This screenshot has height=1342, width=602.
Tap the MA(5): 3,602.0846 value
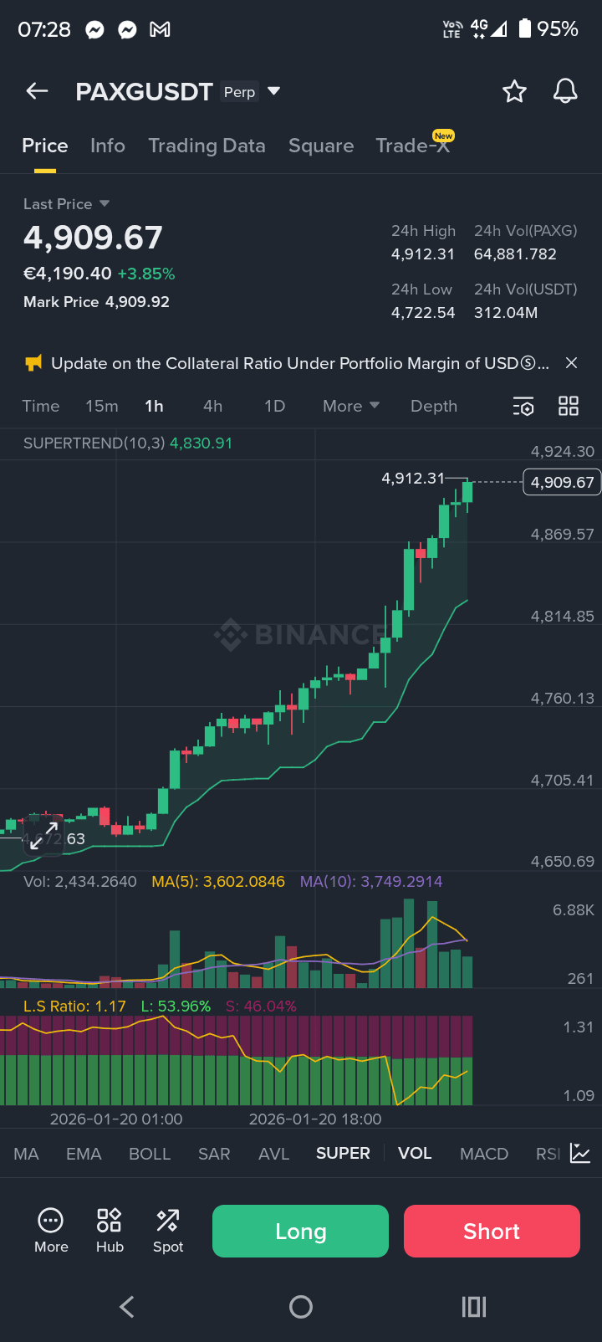pos(218,881)
